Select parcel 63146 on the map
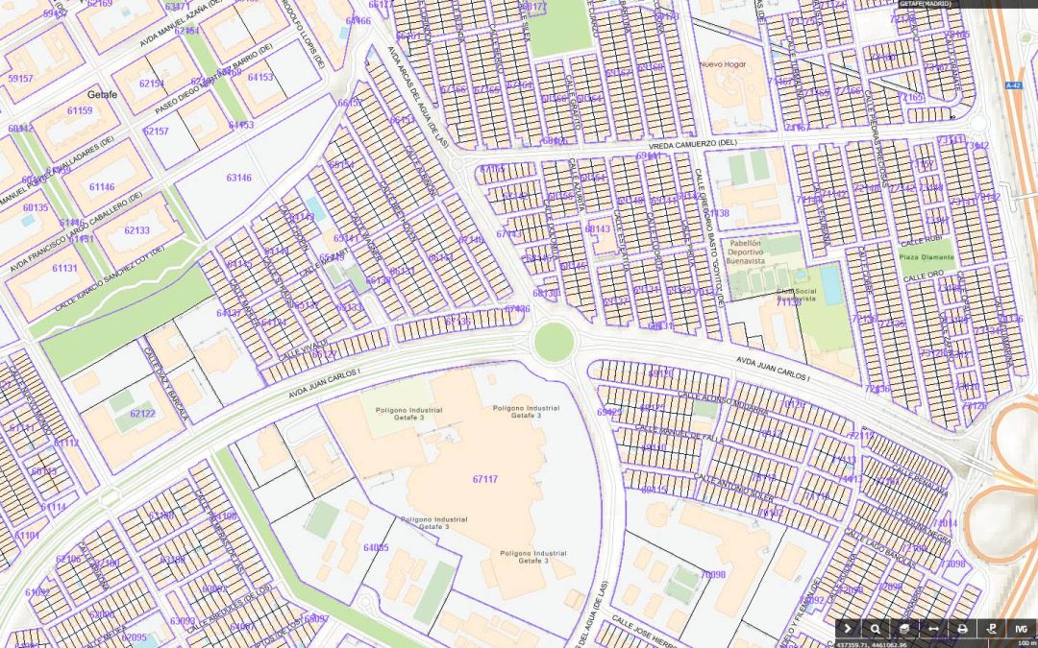The image size is (1038, 648). [239, 178]
